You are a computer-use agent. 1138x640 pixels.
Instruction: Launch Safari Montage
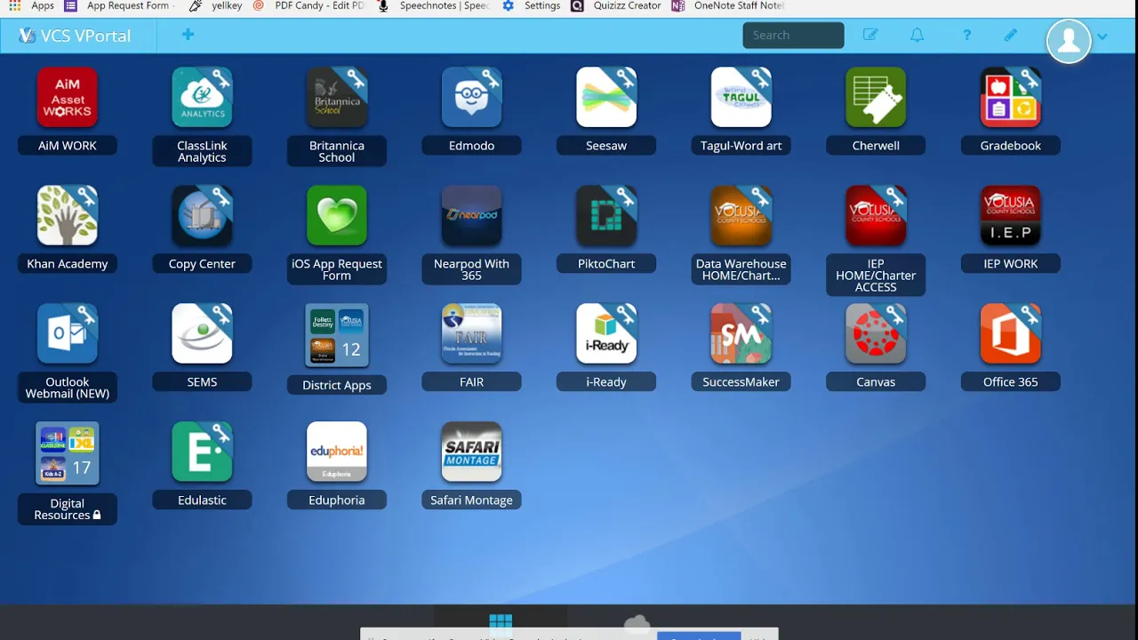[471, 452]
